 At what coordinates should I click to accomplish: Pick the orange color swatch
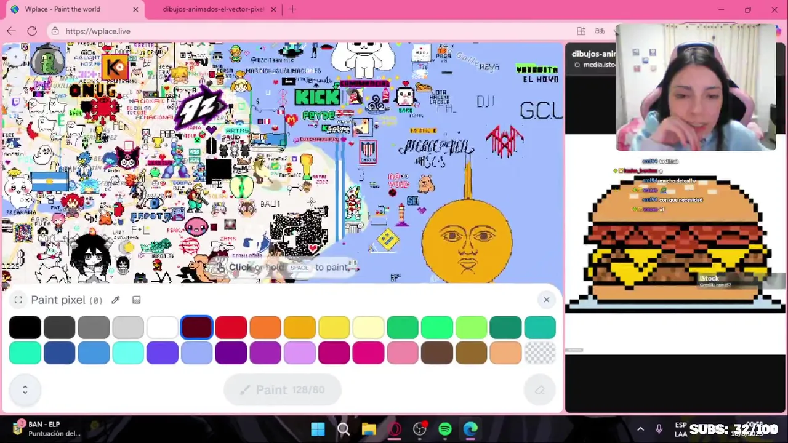[265, 327]
